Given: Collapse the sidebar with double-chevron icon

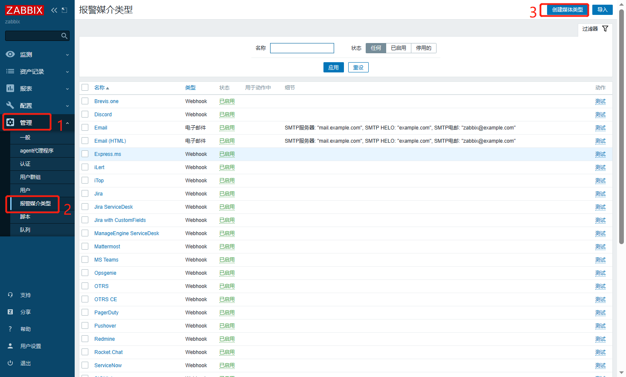Looking at the screenshot, I should [x=54, y=10].
